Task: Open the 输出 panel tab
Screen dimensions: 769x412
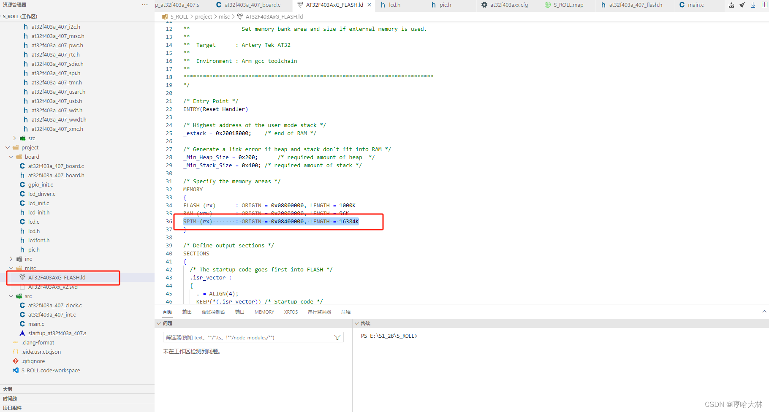Action: [x=187, y=312]
